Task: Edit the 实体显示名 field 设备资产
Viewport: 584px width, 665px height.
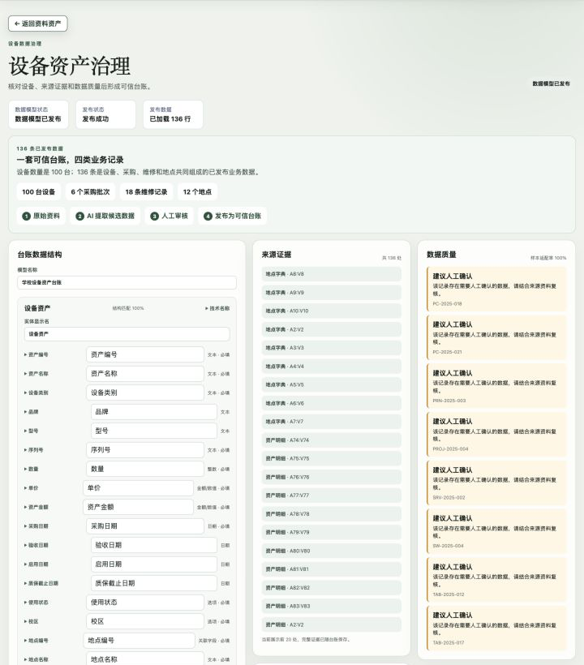Action: [127, 334]
